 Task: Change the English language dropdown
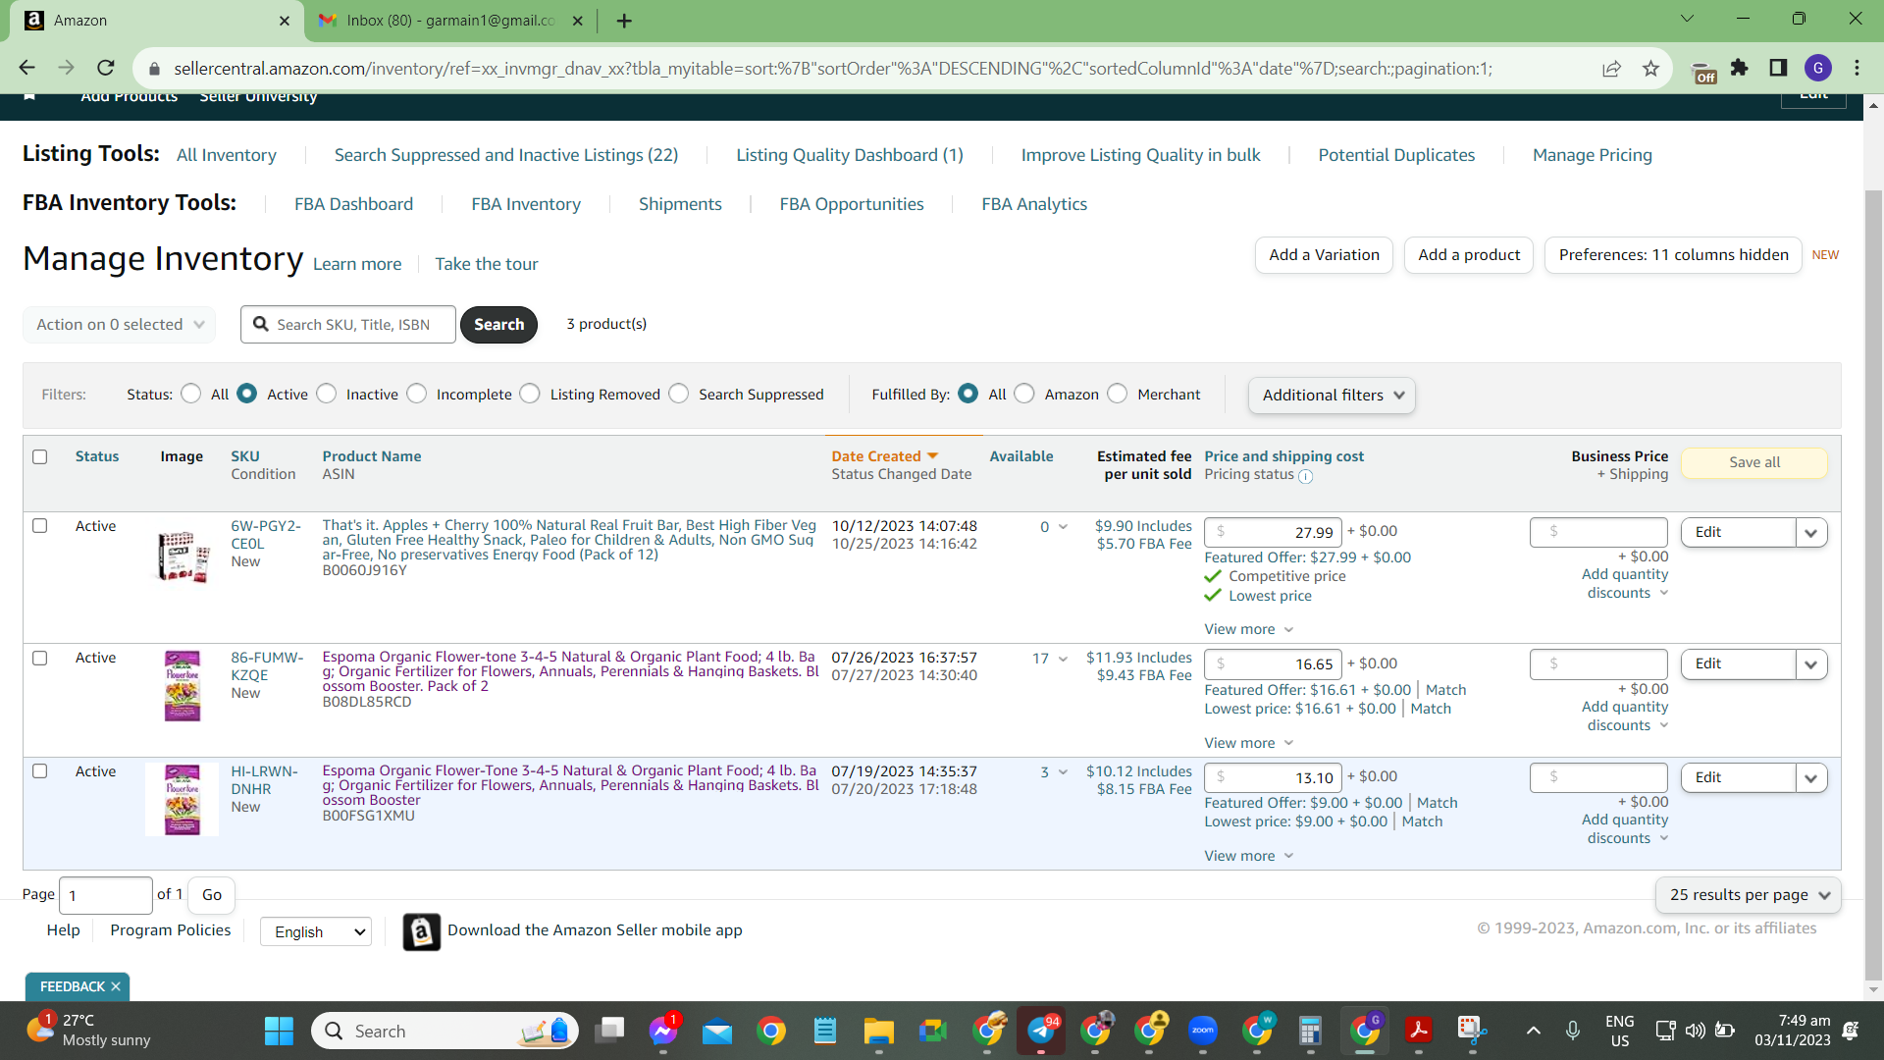tap(316, 931)
